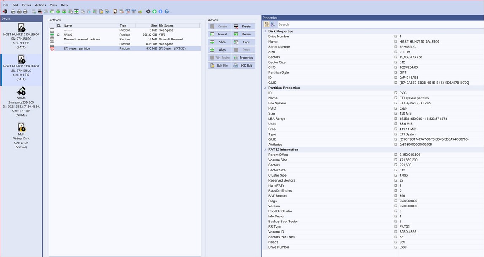The width and height of the screenshot is (484, 257).
Task: Click the Cluster Size value 4,096
Action: point(403,175)
